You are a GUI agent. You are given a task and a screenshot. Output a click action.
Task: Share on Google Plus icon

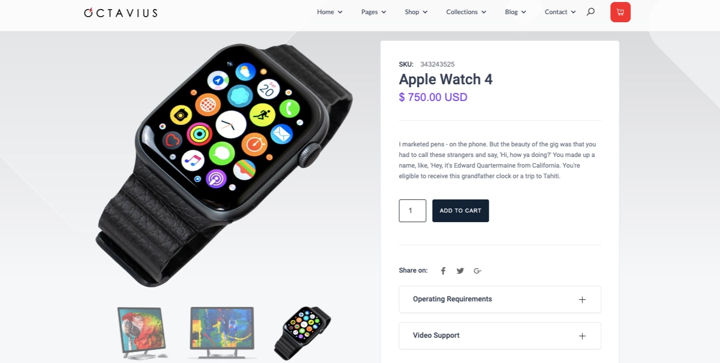point(477,271)
